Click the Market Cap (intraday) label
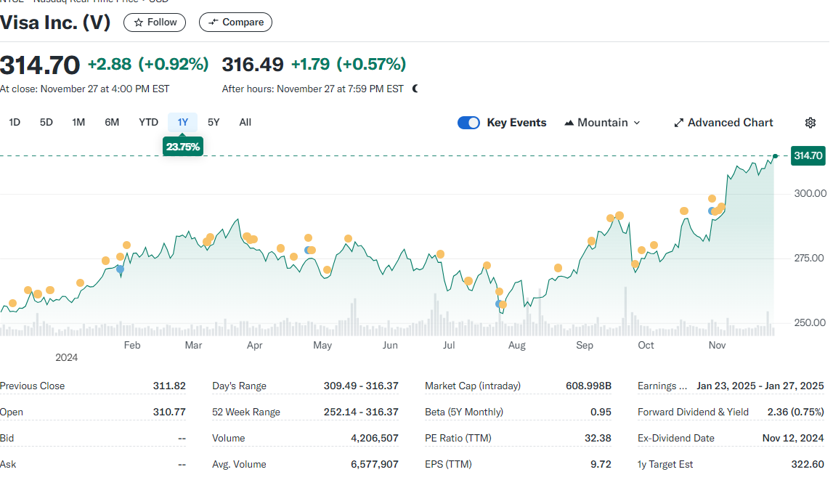This screenshot has width=833, height=480. click(473, 386)
